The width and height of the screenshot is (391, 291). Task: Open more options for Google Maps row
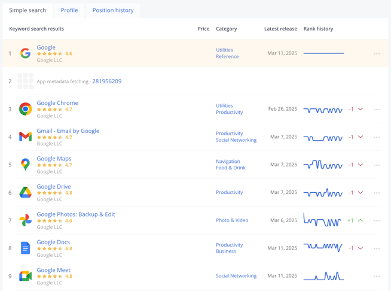(x=377, y=165)
